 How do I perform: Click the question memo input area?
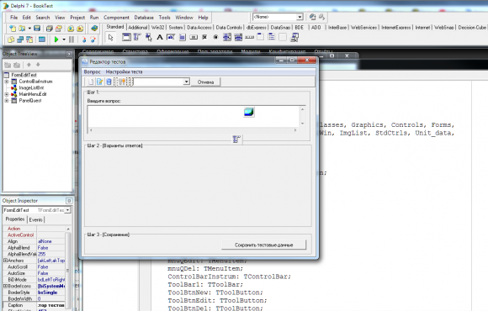[x=194, y=117]
